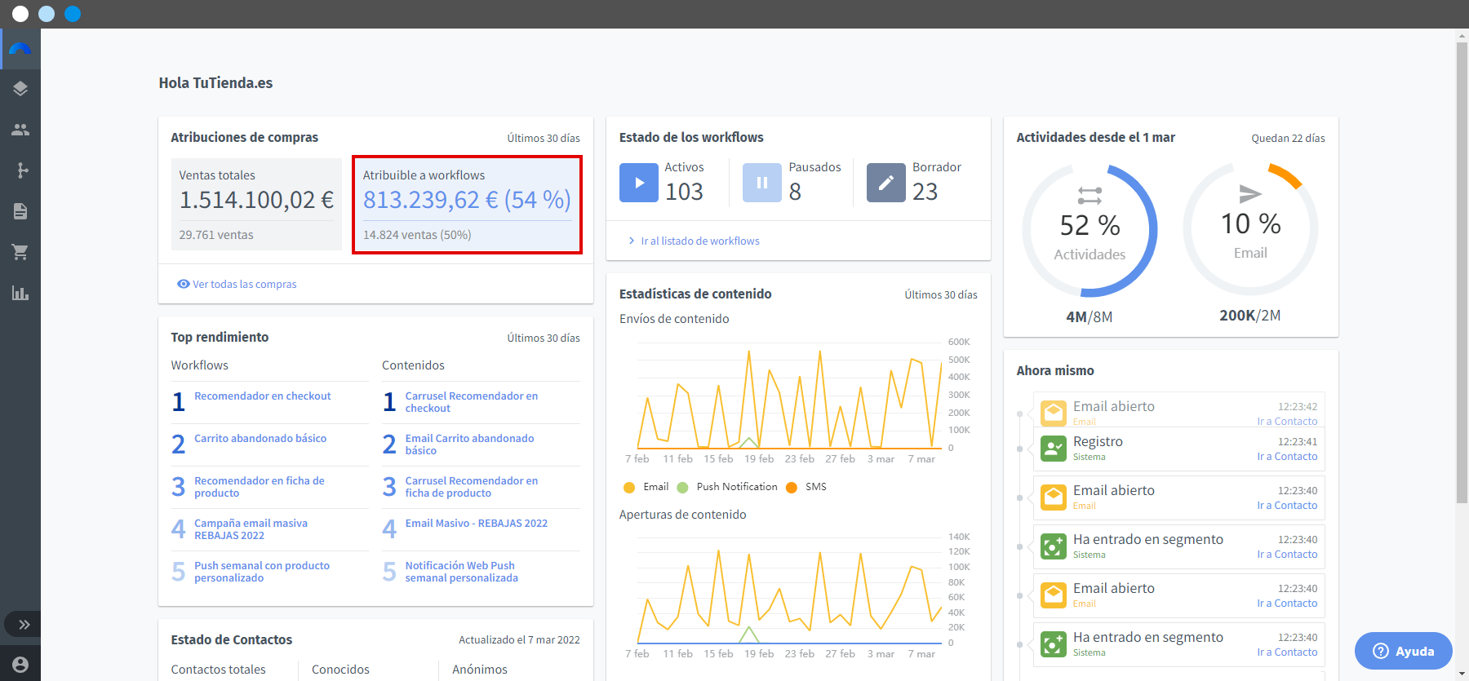Click Ir a Contacto for Email abierto 12:23:42
Viewport: 1469px width, 681px height.
[x=1287, y=422]
